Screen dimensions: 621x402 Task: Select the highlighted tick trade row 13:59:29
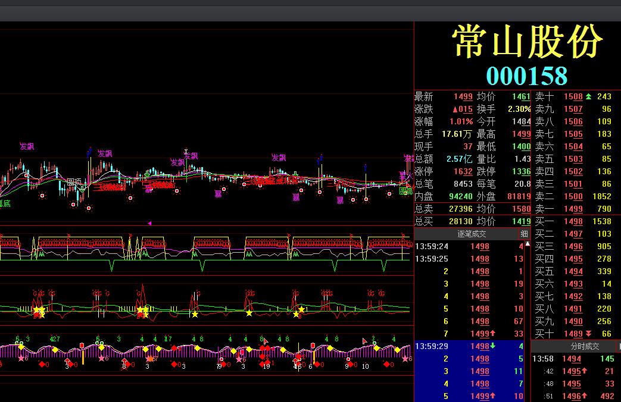coord(469,346)
